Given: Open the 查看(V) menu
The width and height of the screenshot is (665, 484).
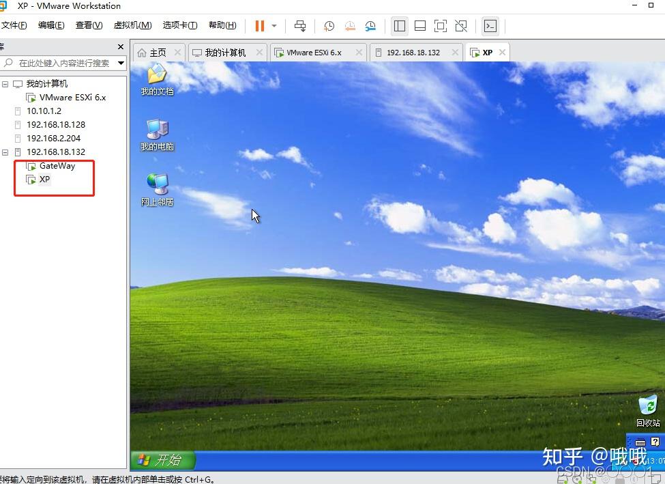Looking at the screenshot, I should coord(89,25).
